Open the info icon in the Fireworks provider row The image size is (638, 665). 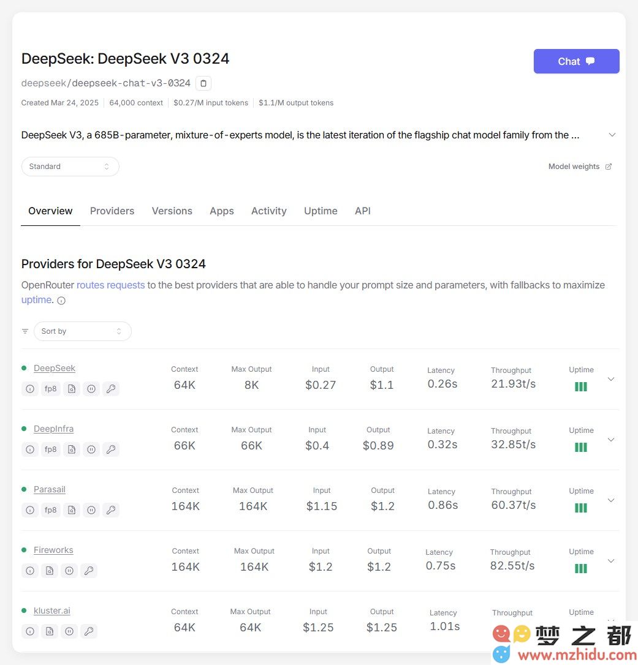coord(29,571)
